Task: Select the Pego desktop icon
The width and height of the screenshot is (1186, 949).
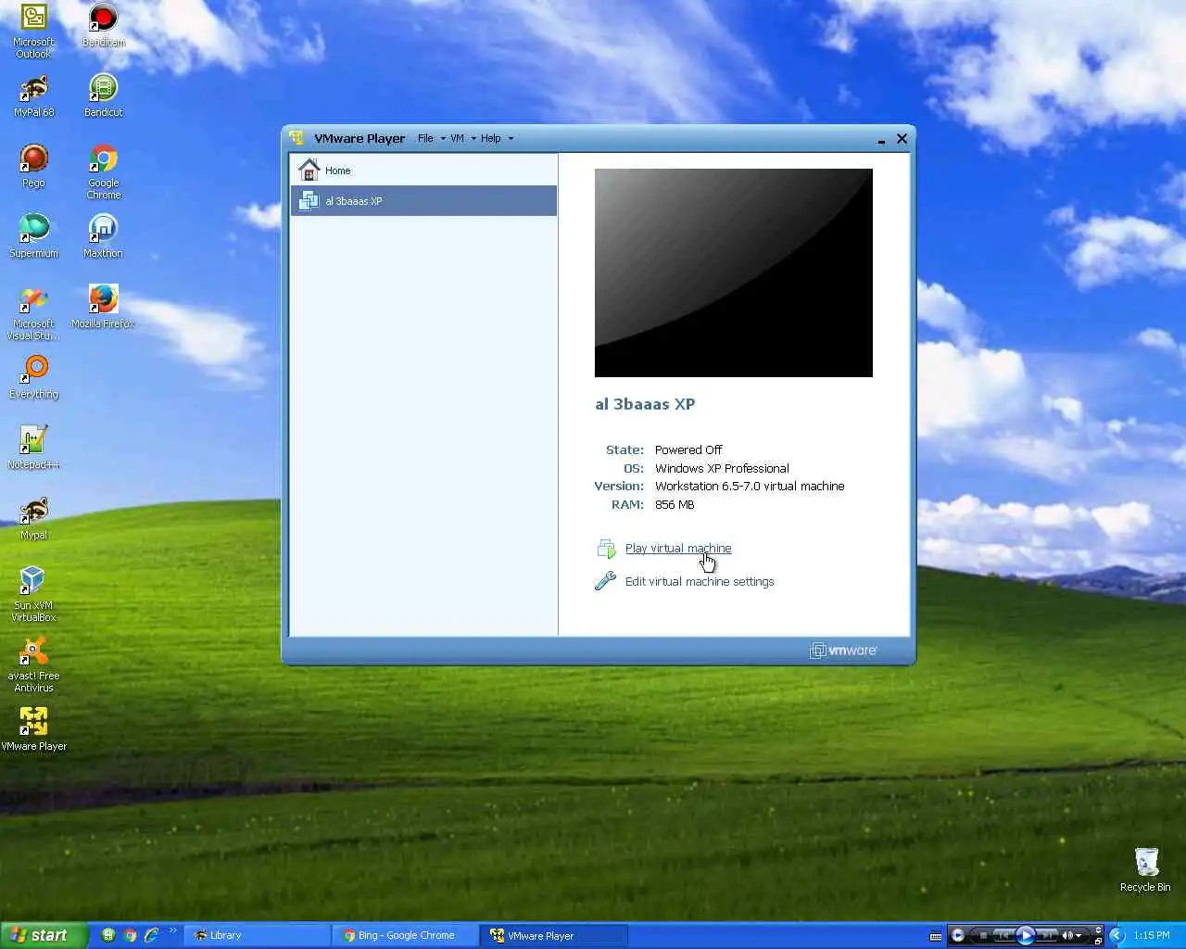Action: 33,166
